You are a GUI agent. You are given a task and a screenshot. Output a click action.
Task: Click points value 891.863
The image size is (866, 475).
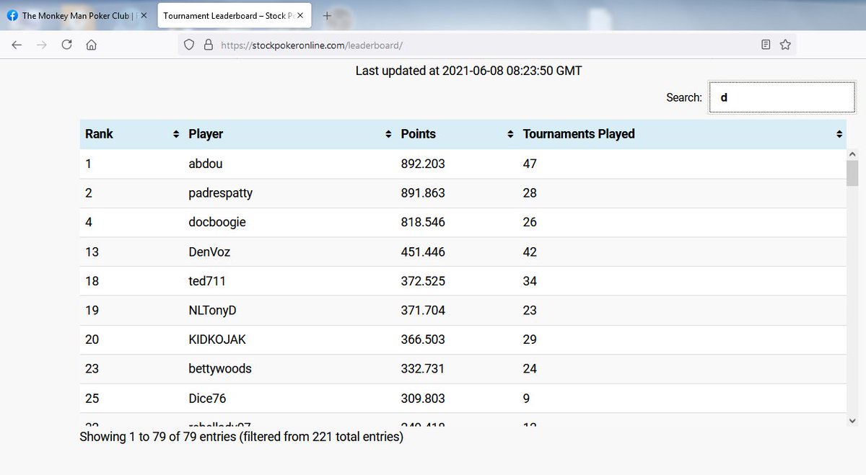(423, 193)
